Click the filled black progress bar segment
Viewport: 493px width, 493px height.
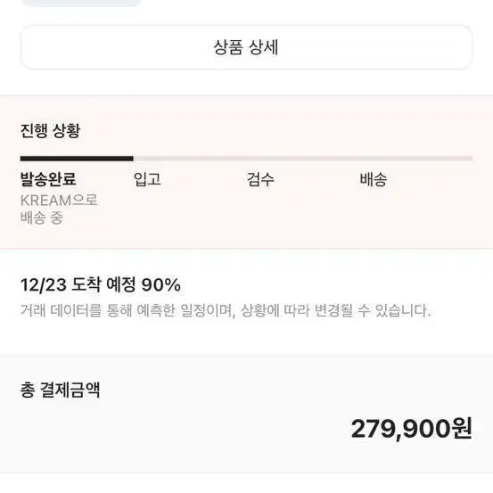[77, 159]
